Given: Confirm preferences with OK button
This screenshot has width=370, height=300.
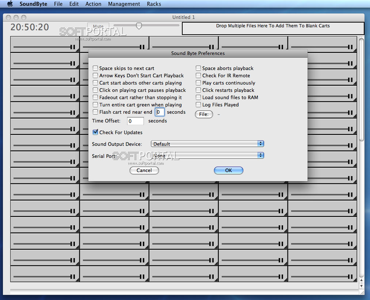Looking at the screenshot, I should point(228,171).
